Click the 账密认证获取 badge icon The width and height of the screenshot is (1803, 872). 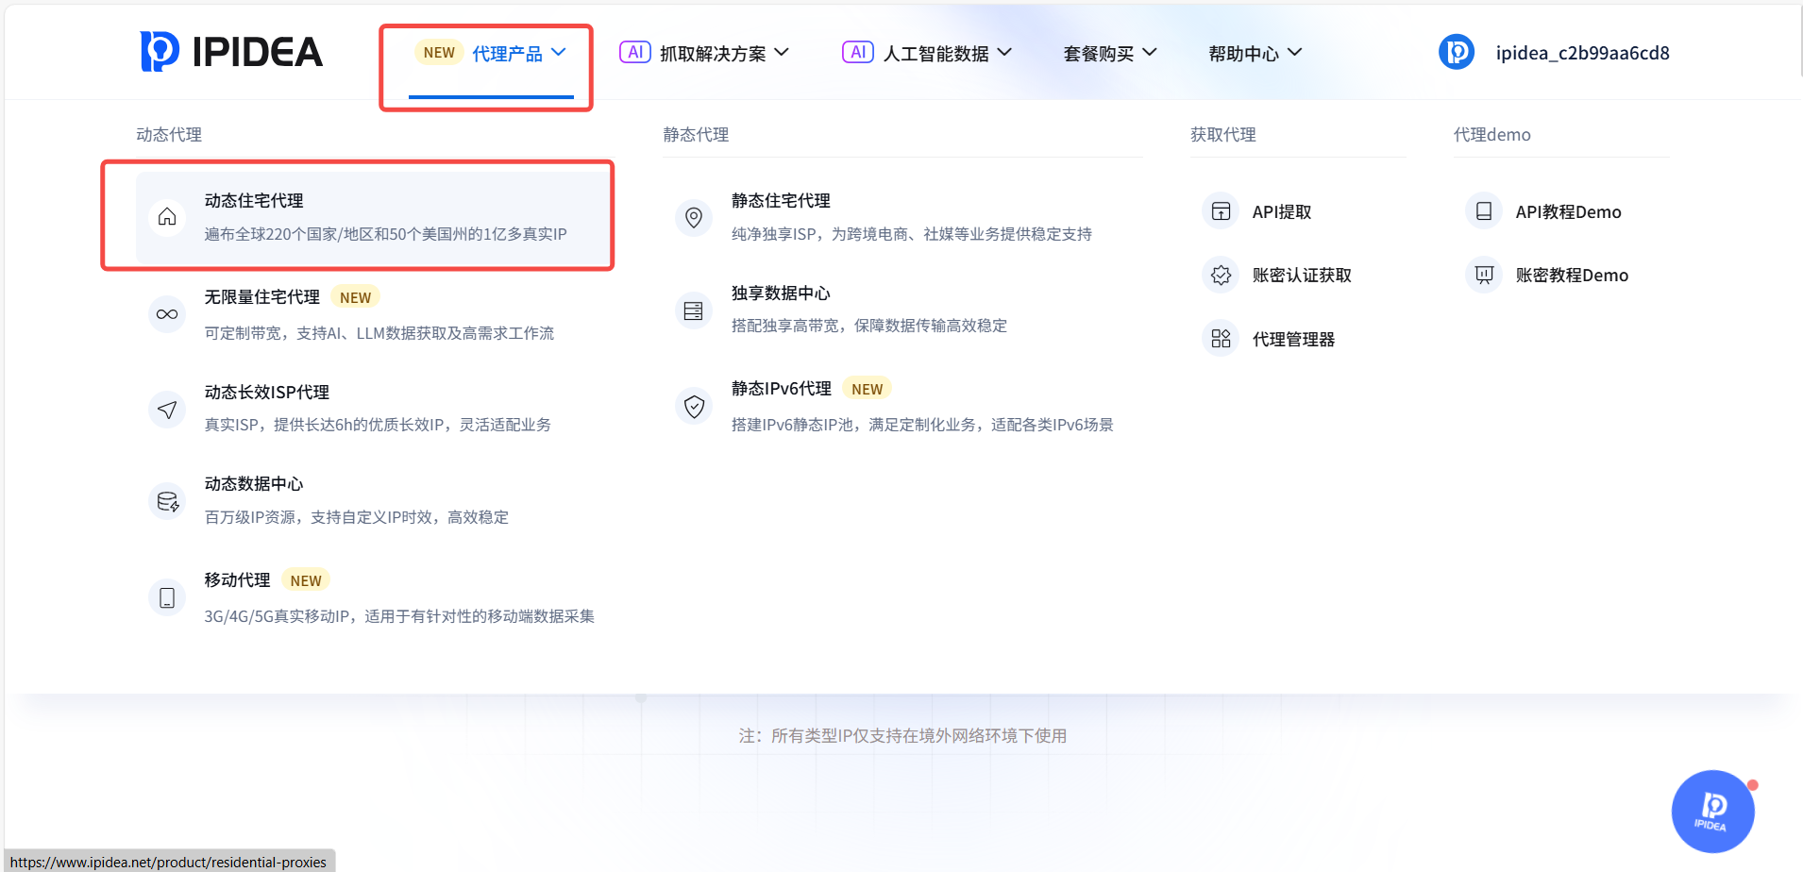(x=1221, y=275)
